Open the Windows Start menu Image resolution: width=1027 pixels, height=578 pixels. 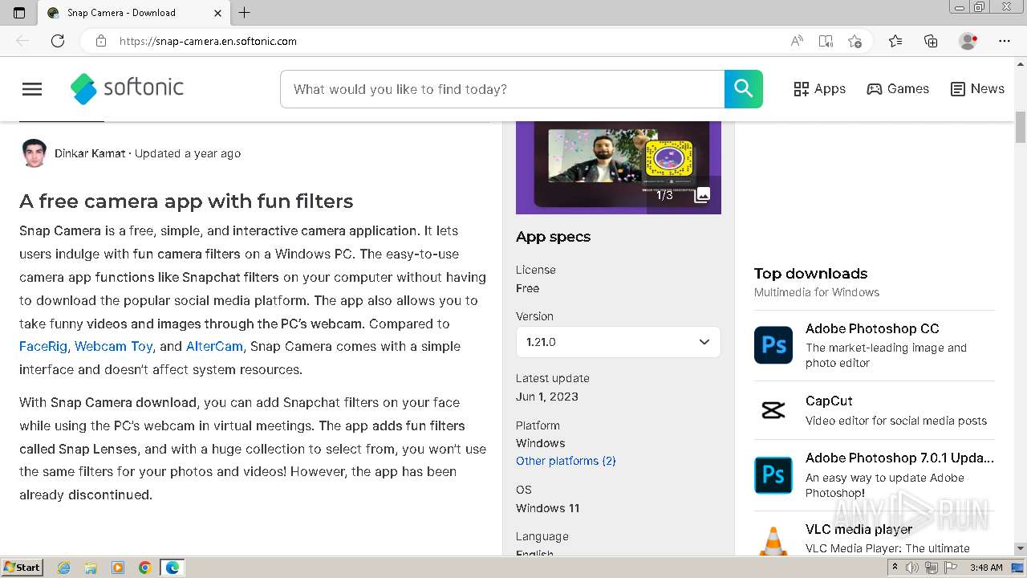pos(22,568)
